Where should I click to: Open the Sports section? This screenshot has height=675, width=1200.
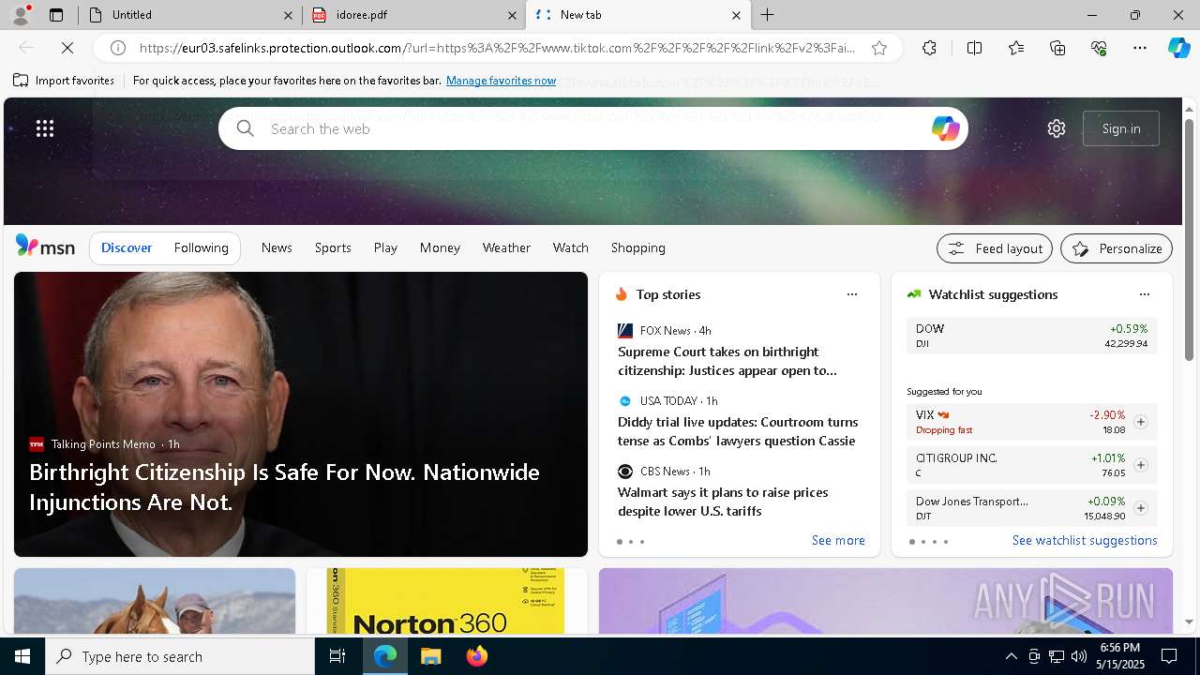tap(333, 247)
